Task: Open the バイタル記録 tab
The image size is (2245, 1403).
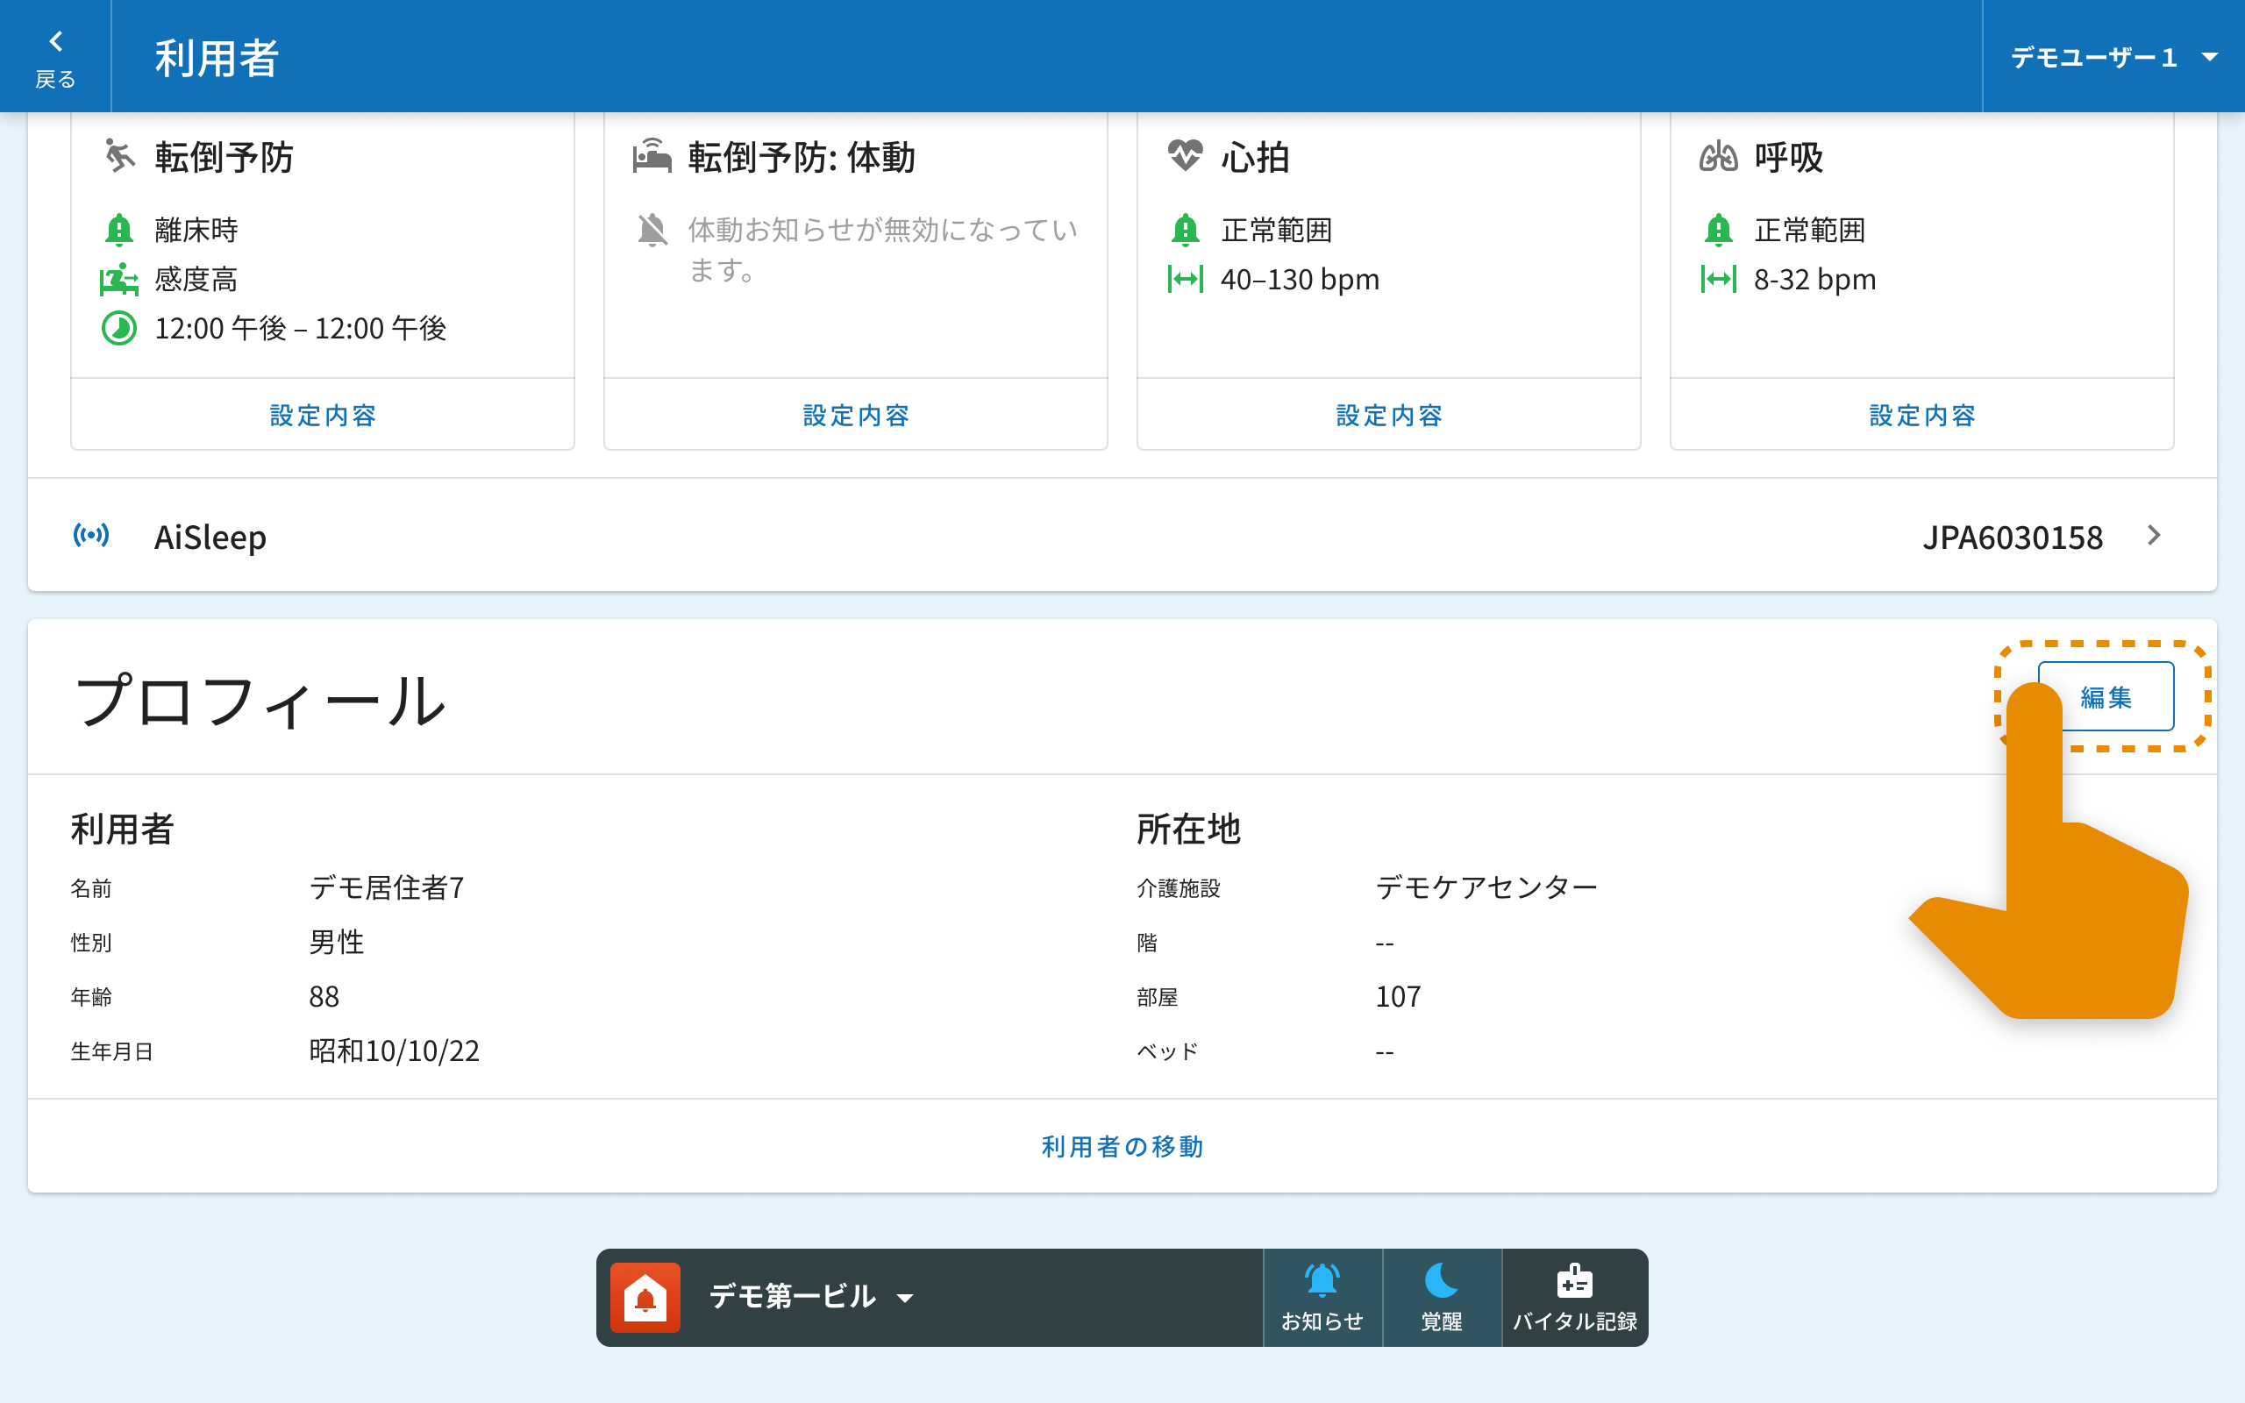Action: pos(1574,1296)
